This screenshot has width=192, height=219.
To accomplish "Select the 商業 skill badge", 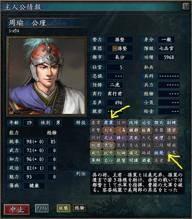I will [109, 123].
